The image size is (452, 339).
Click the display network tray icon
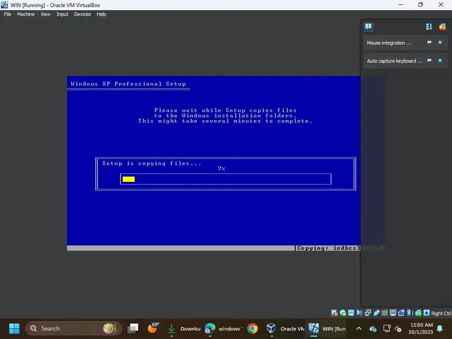click(x=387, y=328)
